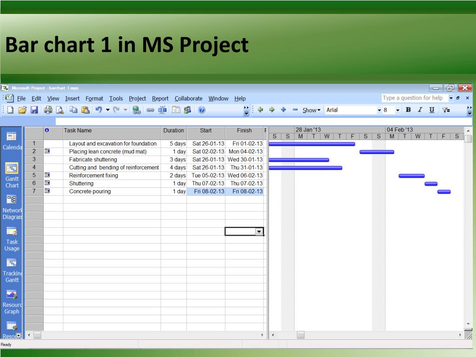Open Task Information dialog icon
The image size is (476, 357).
point(176,110)
